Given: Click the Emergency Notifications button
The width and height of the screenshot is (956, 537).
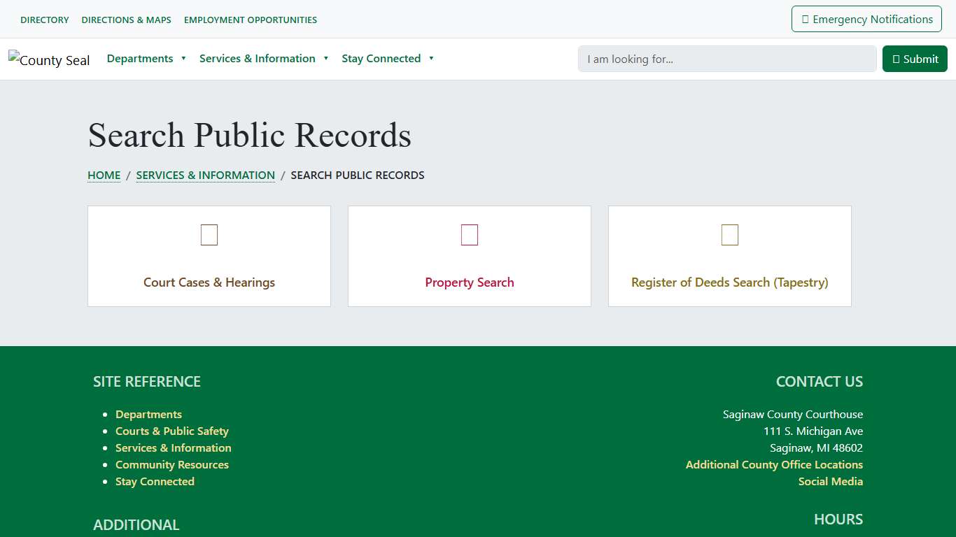Looking at the screenshot, I should 866,19.
